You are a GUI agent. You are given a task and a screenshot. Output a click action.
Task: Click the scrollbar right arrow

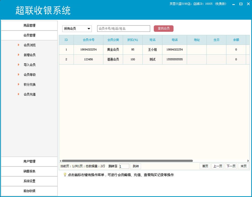pyautogui.click(x=248, y=161)
